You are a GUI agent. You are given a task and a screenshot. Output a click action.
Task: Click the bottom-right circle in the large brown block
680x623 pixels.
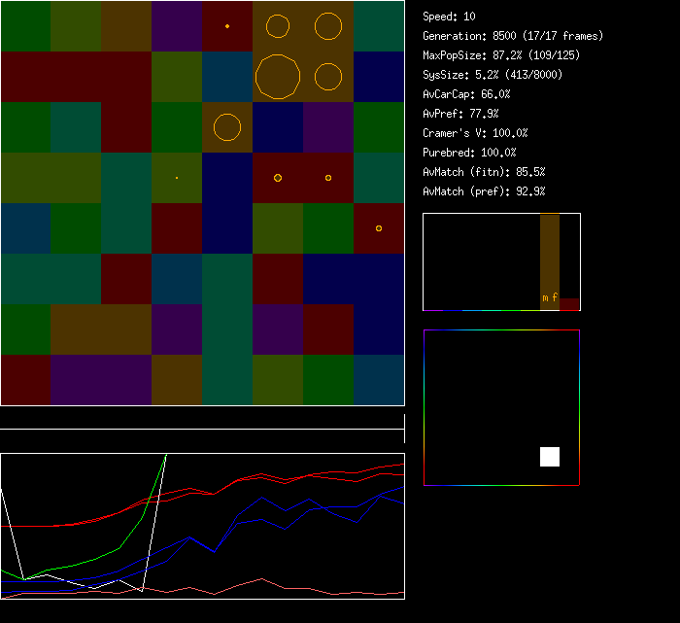point(328,76)
